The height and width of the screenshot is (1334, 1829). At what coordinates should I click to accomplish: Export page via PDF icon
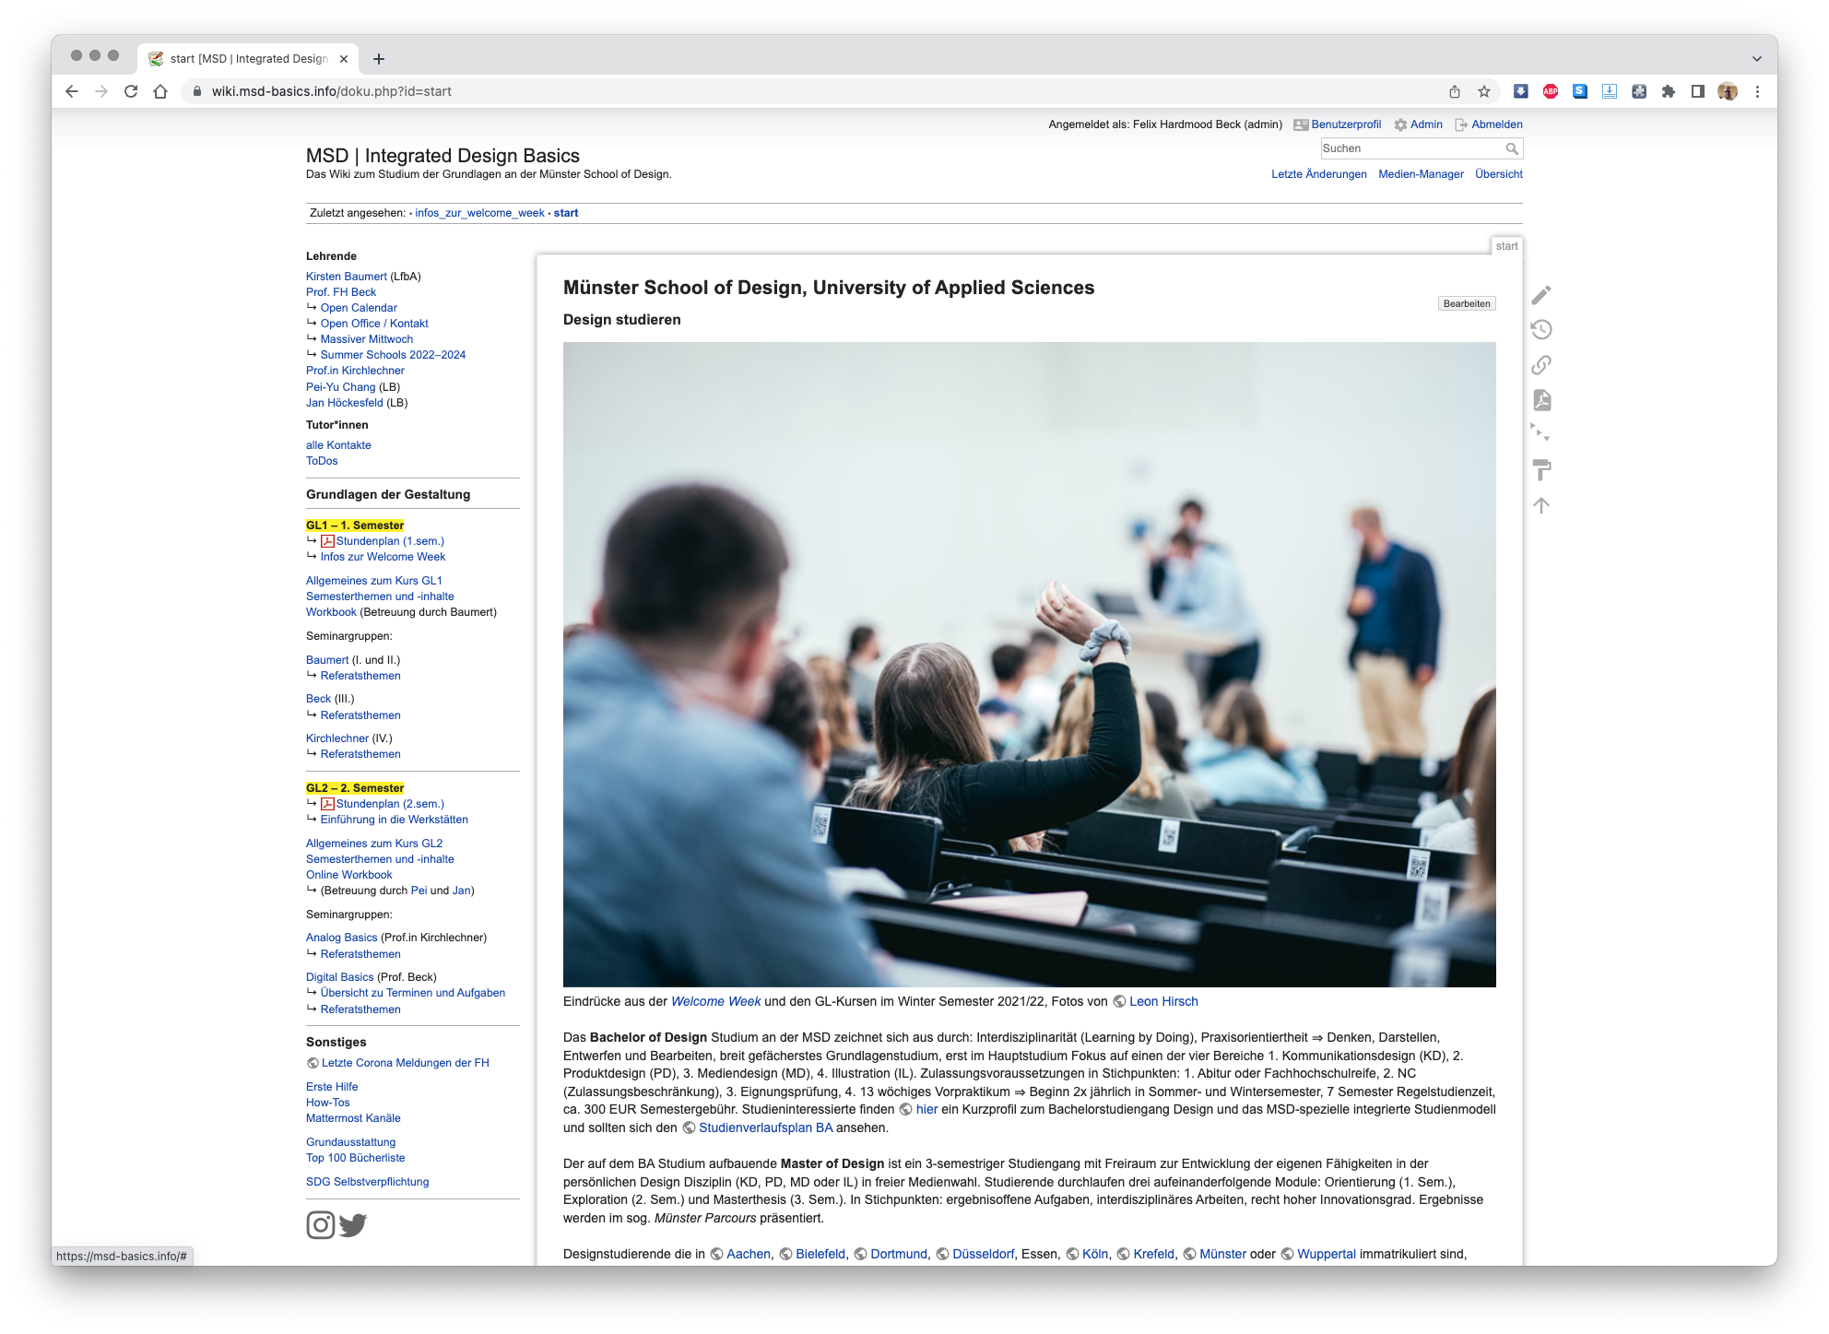click(x=1541, y=400)
